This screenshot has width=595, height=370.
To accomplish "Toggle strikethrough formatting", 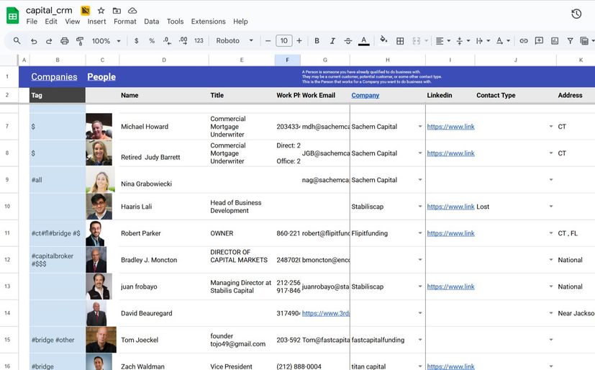I will click(348, 40).
